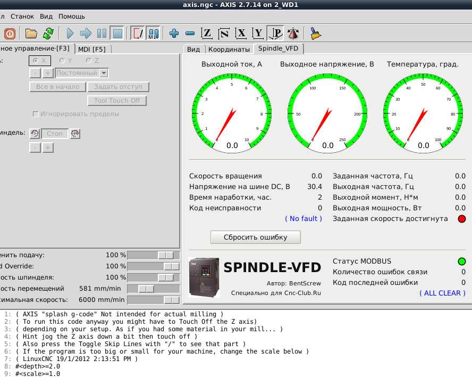Switch to perspective view P icon

pyautogui.click(x=275, y=33)
